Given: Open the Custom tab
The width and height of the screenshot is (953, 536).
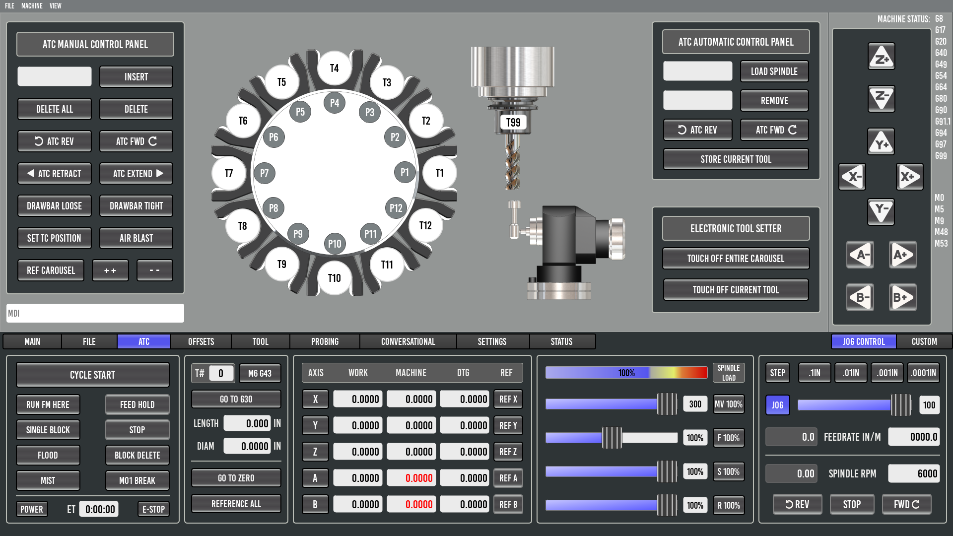Looking at the screenshot, I should click(924, 341).
